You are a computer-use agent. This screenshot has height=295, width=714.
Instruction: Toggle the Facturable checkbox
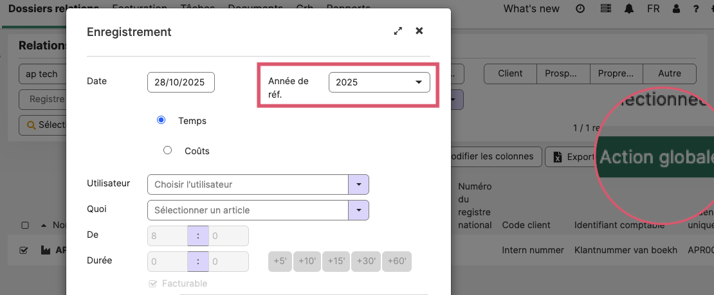(153, 283)
